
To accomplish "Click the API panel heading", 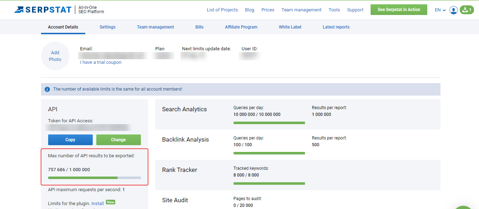I will 53,109.
